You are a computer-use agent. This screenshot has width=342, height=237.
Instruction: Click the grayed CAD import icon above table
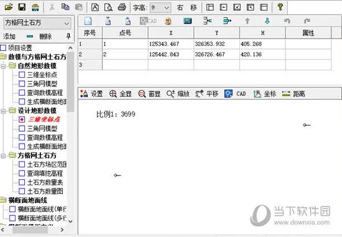148,21
